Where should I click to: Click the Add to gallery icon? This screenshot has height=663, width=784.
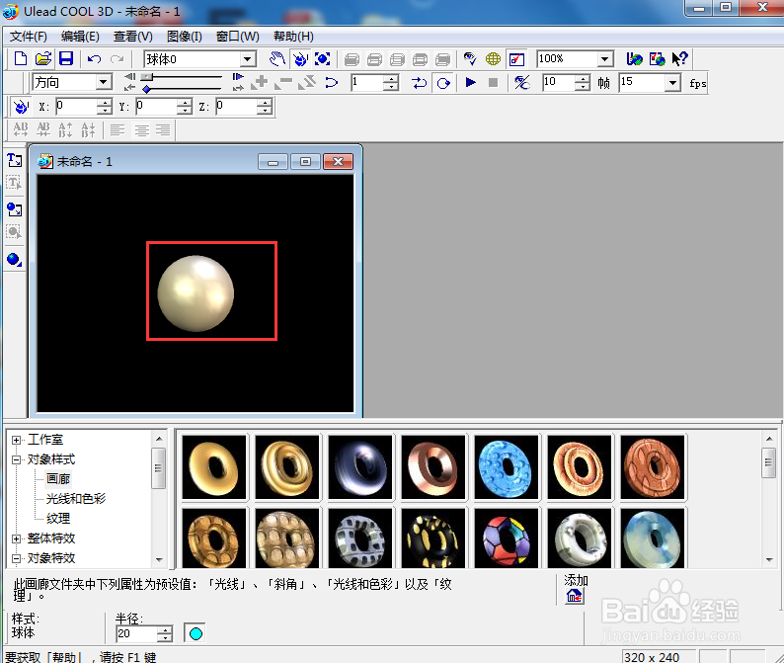[x=575, y=596]
